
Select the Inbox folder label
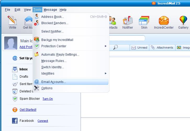point(24,69)
